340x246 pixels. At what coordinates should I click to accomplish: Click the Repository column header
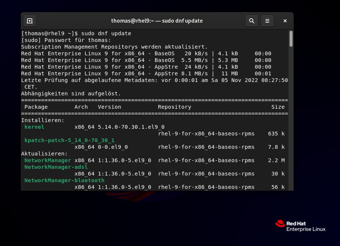click(x=174, y=107)
